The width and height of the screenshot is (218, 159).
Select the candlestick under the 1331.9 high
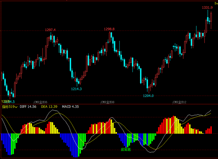click(x=208, y=17)
